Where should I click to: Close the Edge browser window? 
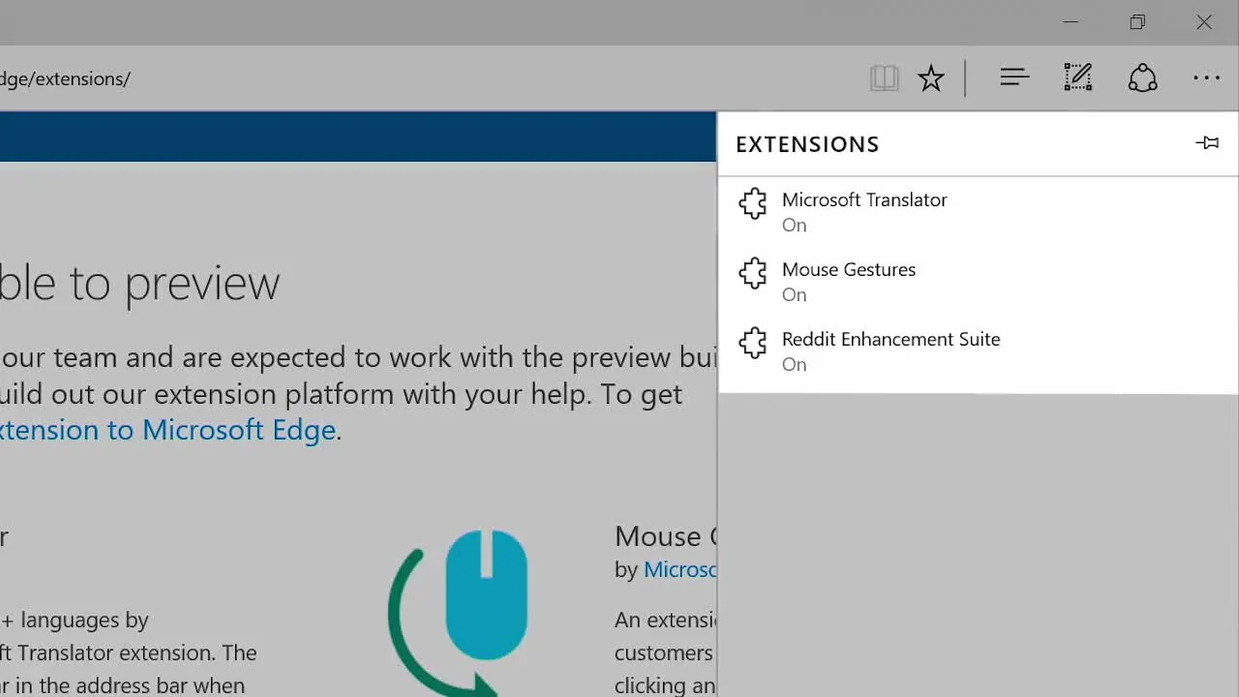[1204, 22]
